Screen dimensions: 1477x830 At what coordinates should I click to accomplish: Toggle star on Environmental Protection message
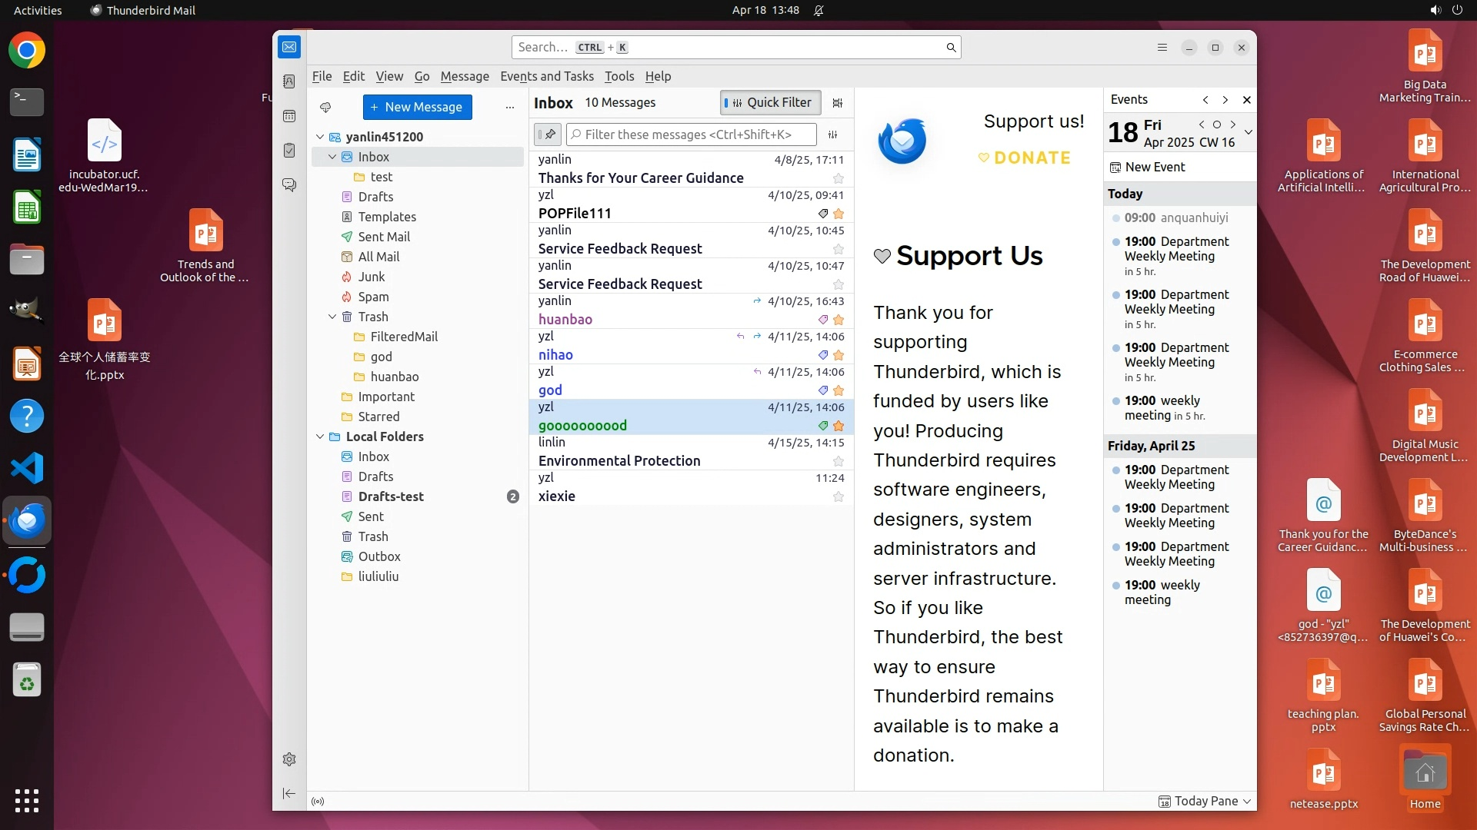[839, 461]
